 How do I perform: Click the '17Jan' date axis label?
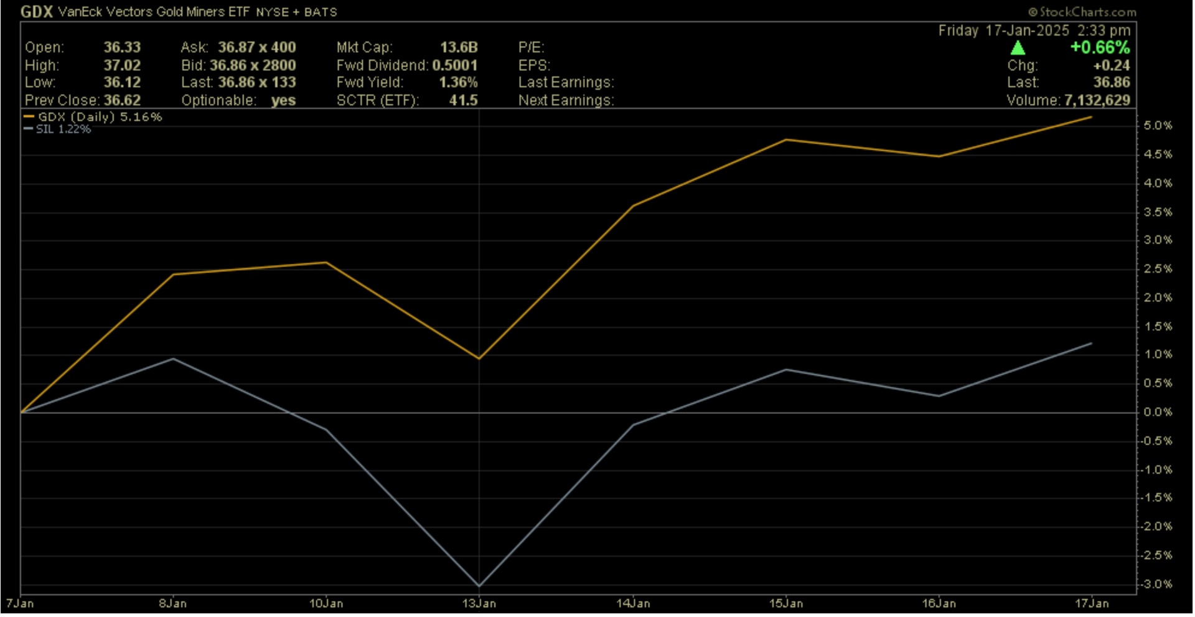click(x=1092, y=603)
